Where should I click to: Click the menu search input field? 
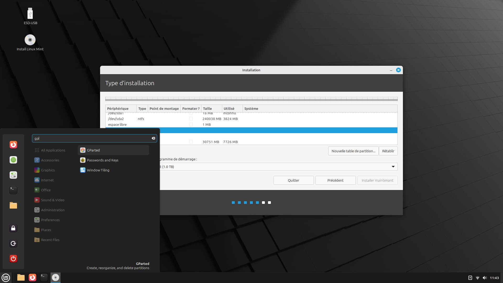click(92, 138)
